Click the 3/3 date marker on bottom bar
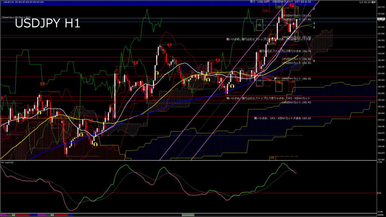The width and height of the screenshot is (386, 217). [x=52, y=215]
